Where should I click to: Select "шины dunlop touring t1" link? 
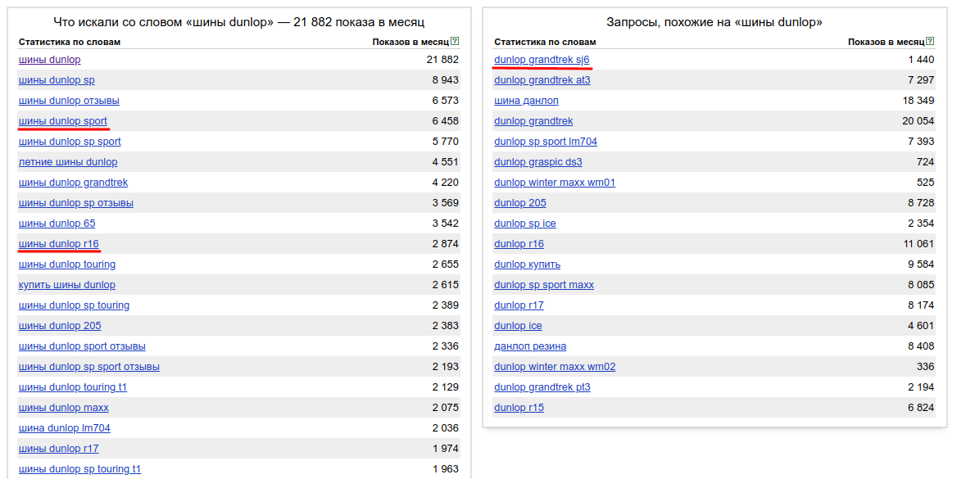73,387
